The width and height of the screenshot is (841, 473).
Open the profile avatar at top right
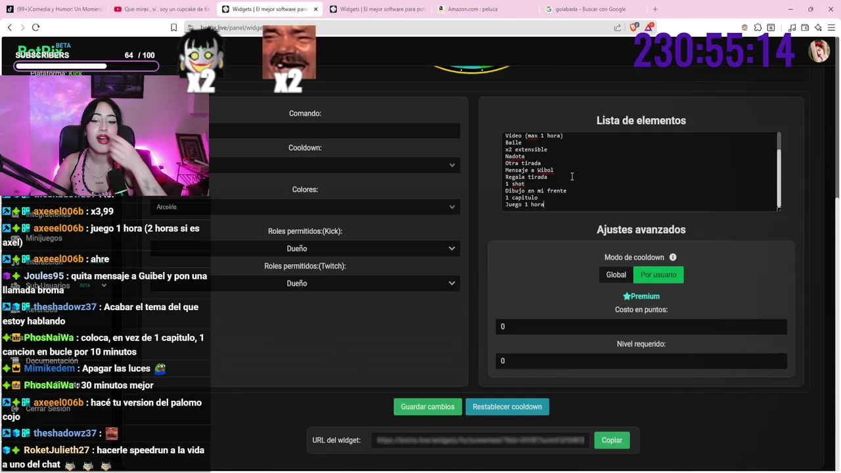819,51
